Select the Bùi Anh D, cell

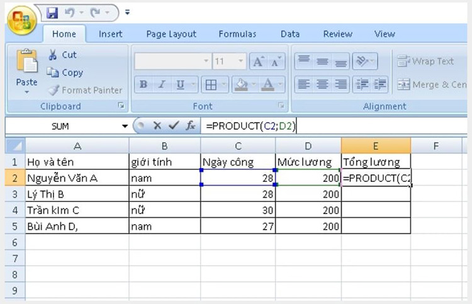click(77, 226)
